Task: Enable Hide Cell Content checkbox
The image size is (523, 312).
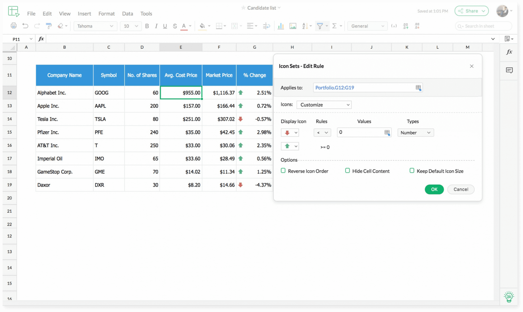Action: pos(347,171)
